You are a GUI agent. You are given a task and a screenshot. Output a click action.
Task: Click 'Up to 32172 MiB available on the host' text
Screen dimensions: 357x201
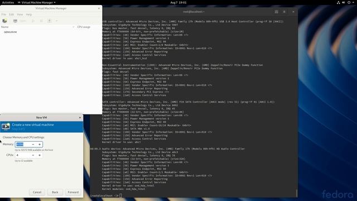(34, 150)
